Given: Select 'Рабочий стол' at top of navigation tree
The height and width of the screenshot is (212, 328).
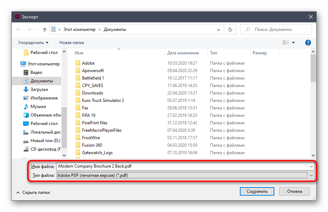Looking at the screenshot, I should [41, 53].
